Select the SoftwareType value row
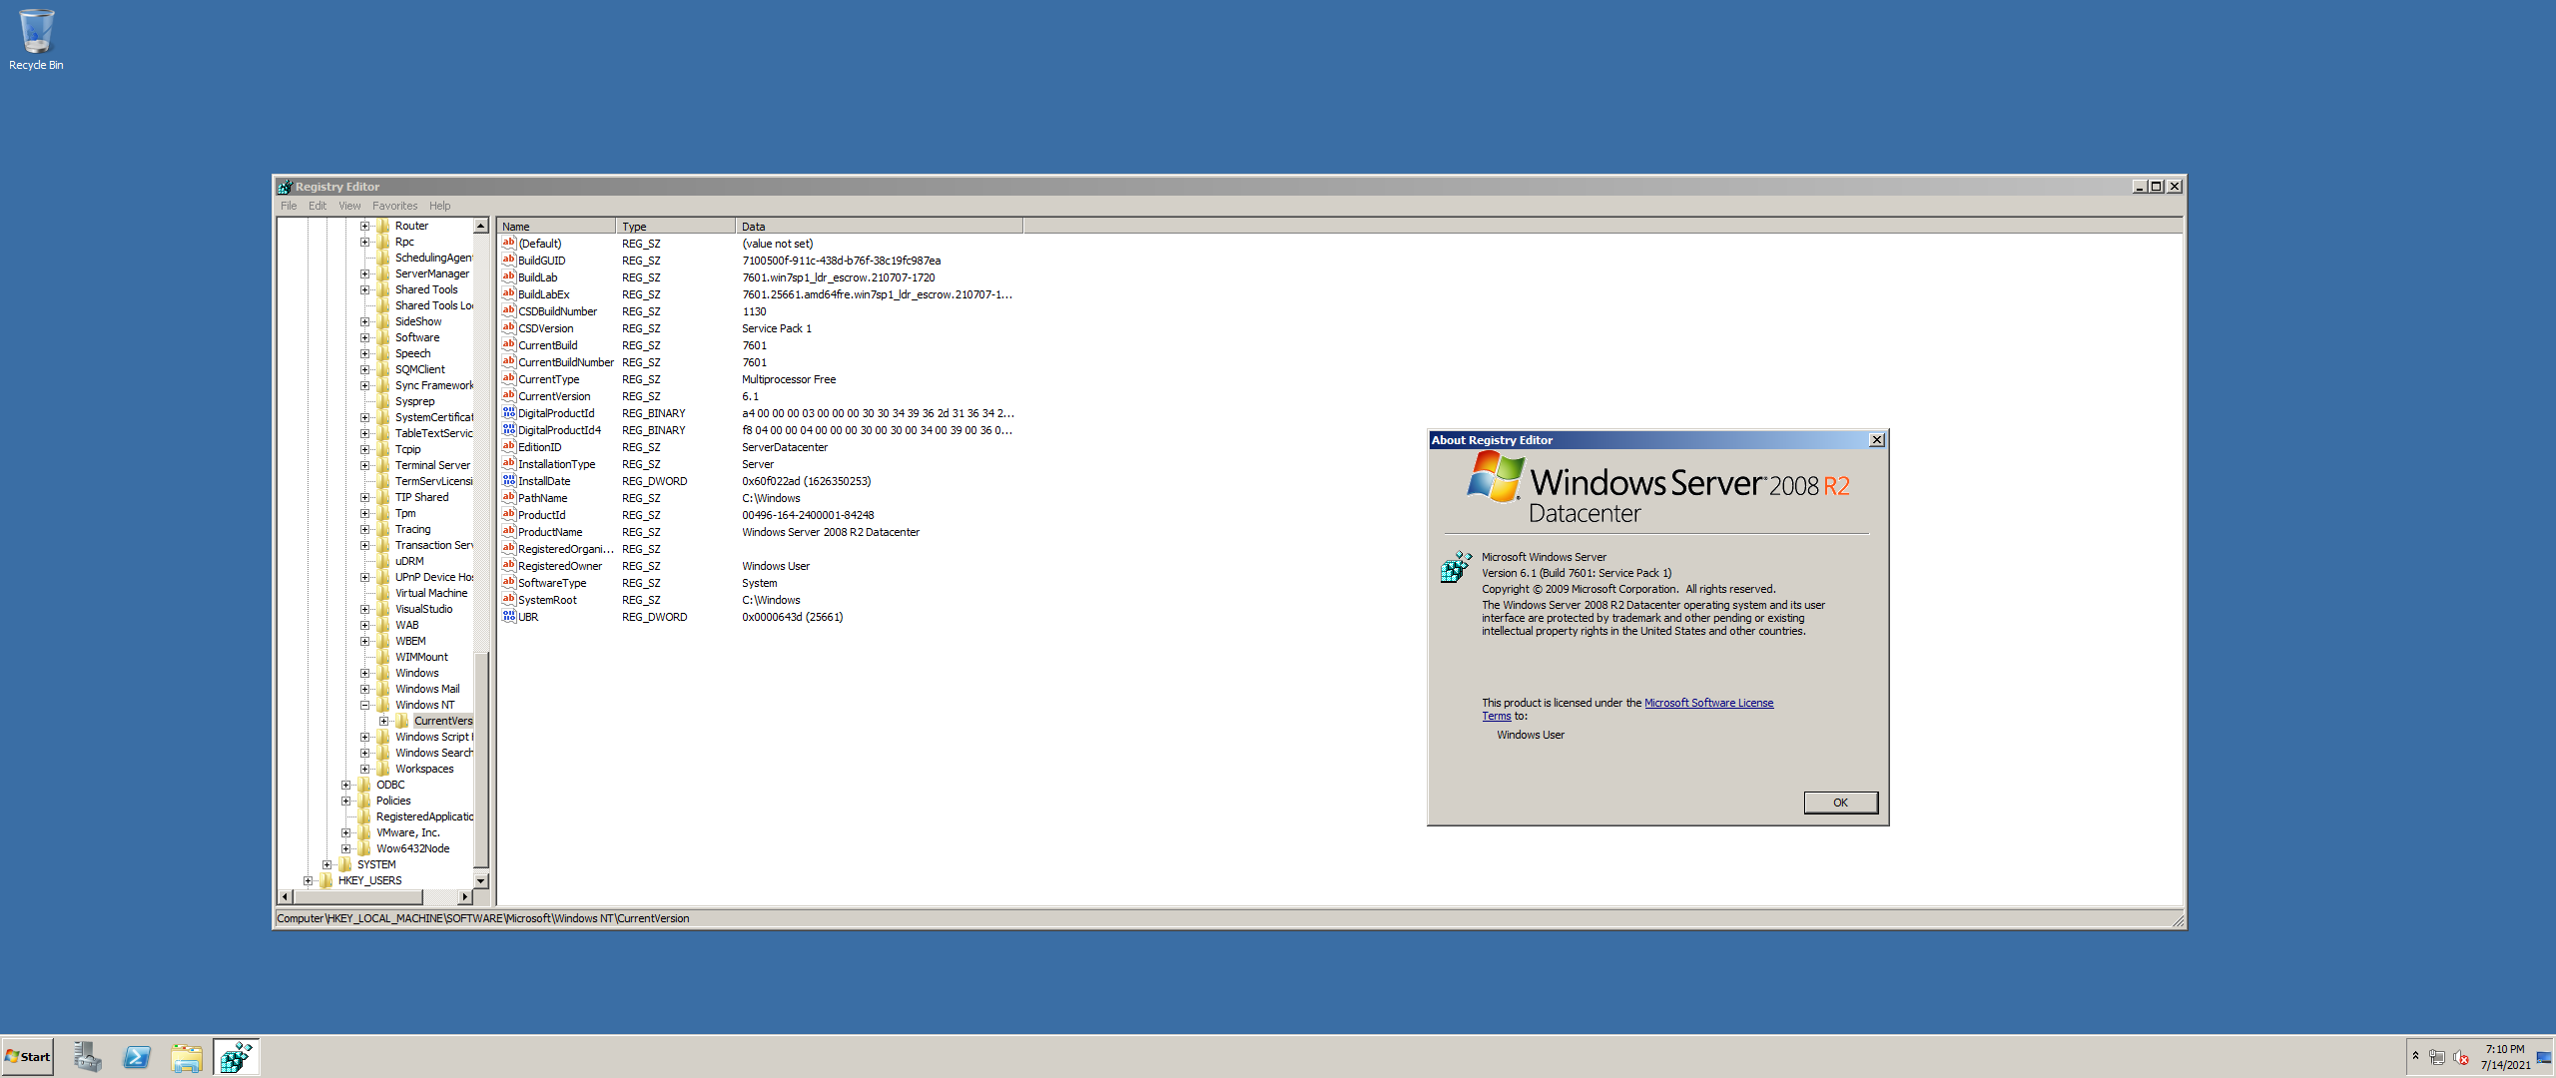The image size is (2556, 1078). pyautogui.click(x=552, y=583)
